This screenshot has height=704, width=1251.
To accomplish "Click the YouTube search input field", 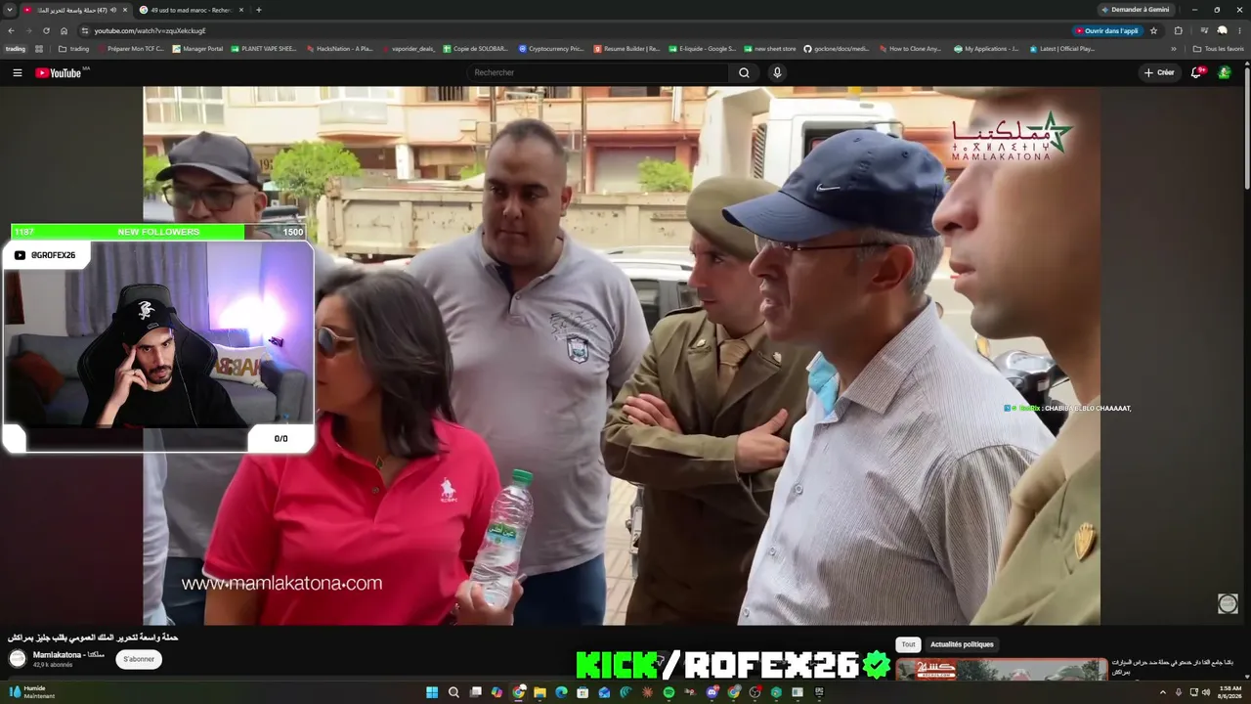I will 598,72.
